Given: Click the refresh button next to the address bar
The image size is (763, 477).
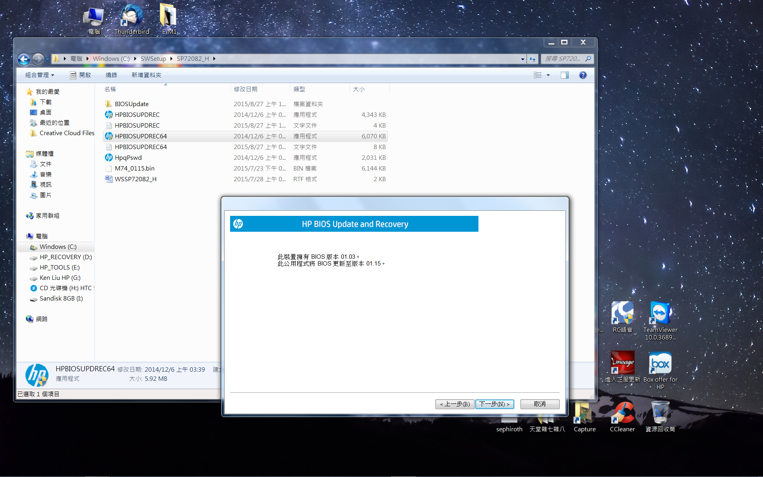Looking at the screenshot, I should (533, 59).
